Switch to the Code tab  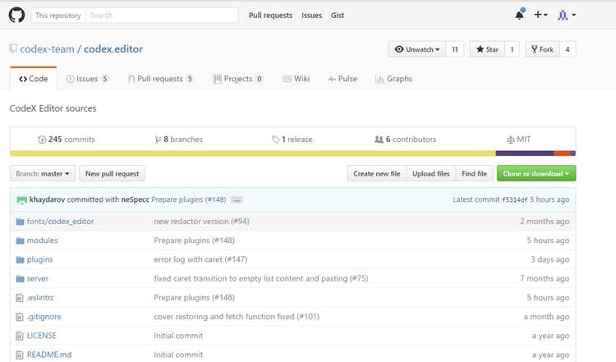click(x=34, y=79)
